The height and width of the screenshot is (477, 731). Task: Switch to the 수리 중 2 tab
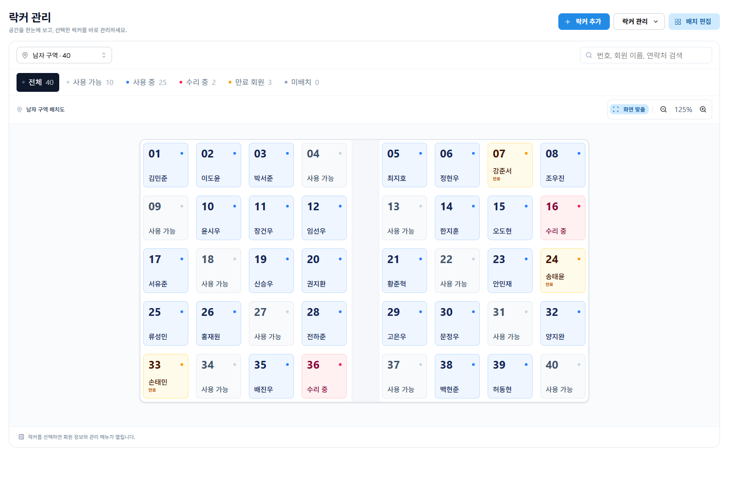tap(197, 83)
